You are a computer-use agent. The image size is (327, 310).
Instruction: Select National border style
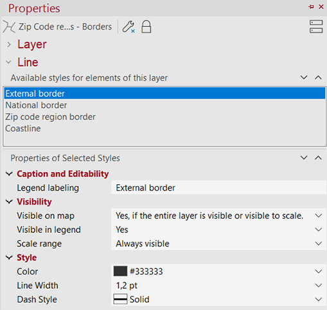click(x=164, y=105)
